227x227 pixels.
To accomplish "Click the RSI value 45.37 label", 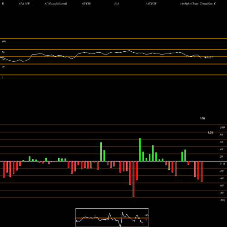I will (209, 57).
